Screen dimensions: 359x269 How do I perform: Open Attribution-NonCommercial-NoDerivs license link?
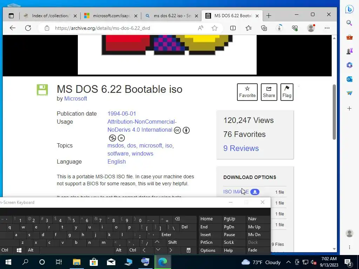142,126
